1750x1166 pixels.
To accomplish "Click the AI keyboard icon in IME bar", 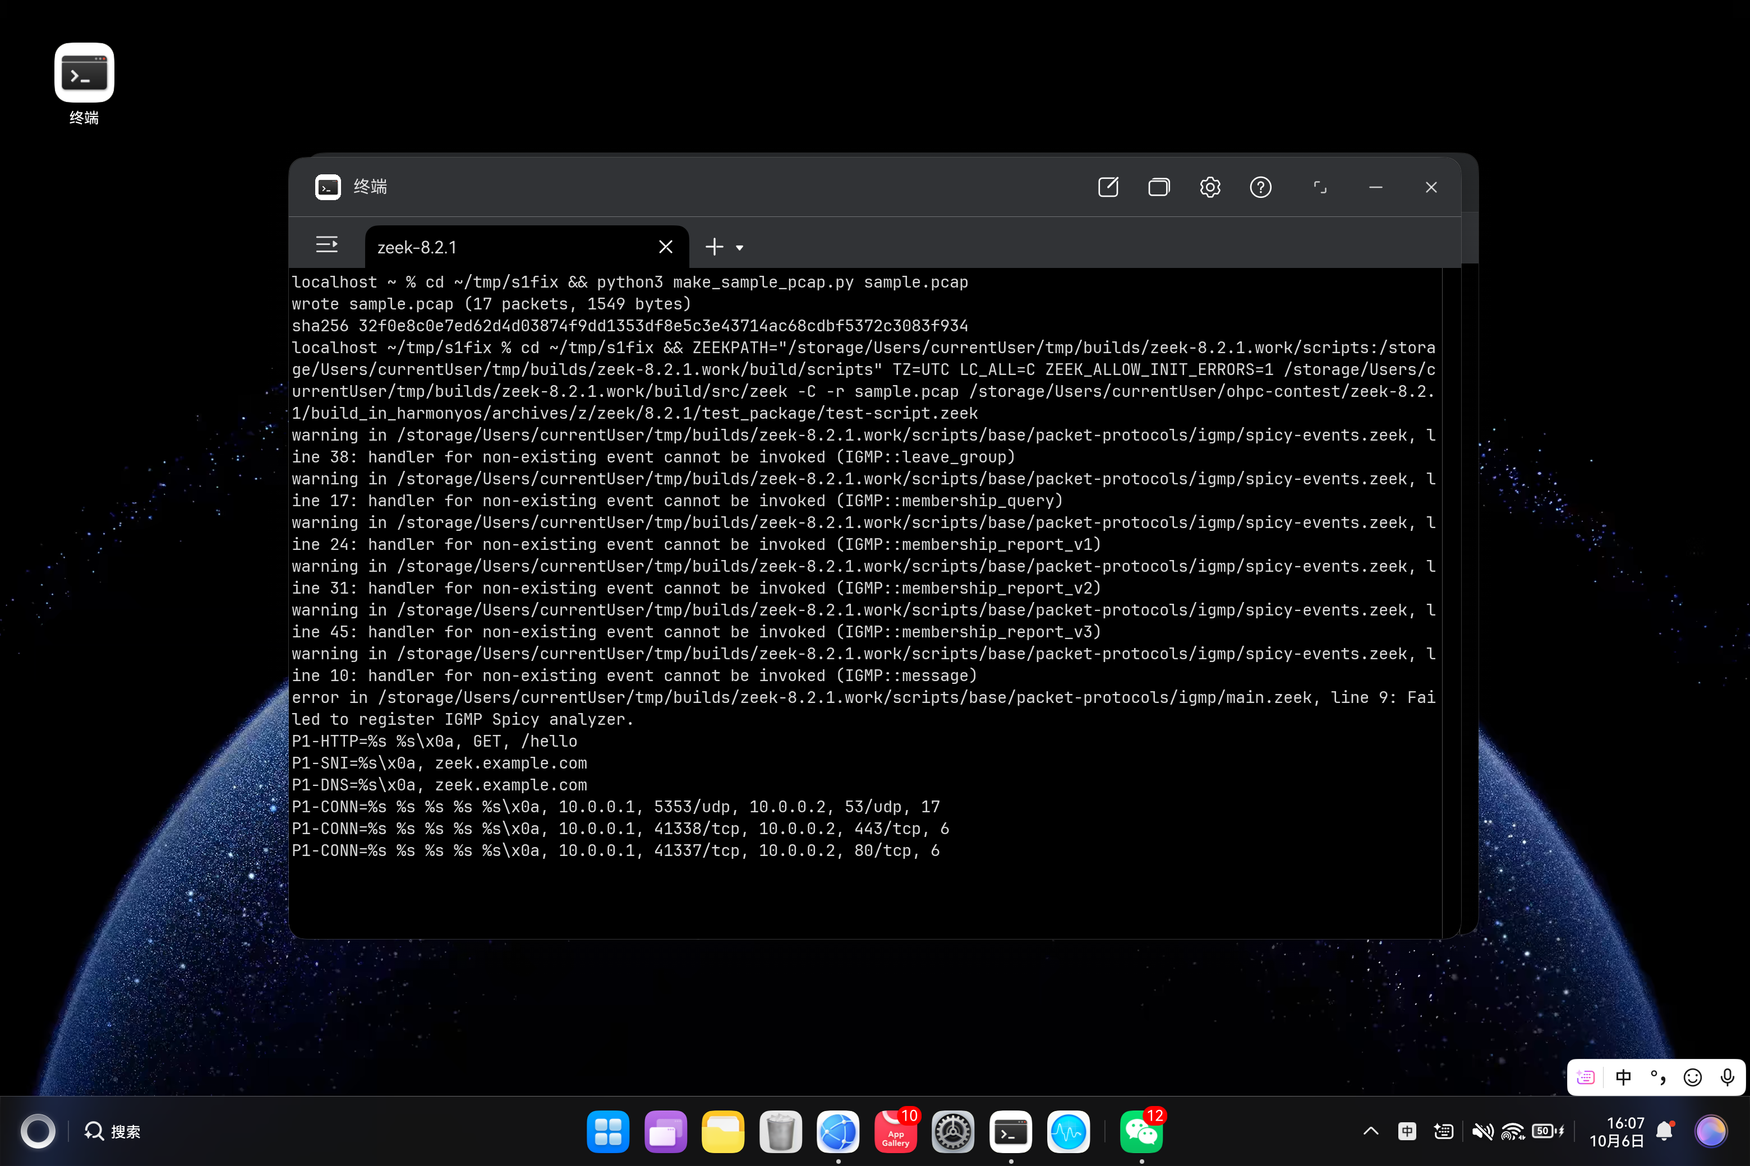I will tap(1585, 1077).
